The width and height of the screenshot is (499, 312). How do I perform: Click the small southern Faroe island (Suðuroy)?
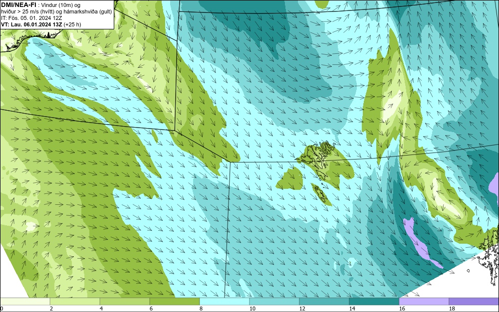[321, 193]
